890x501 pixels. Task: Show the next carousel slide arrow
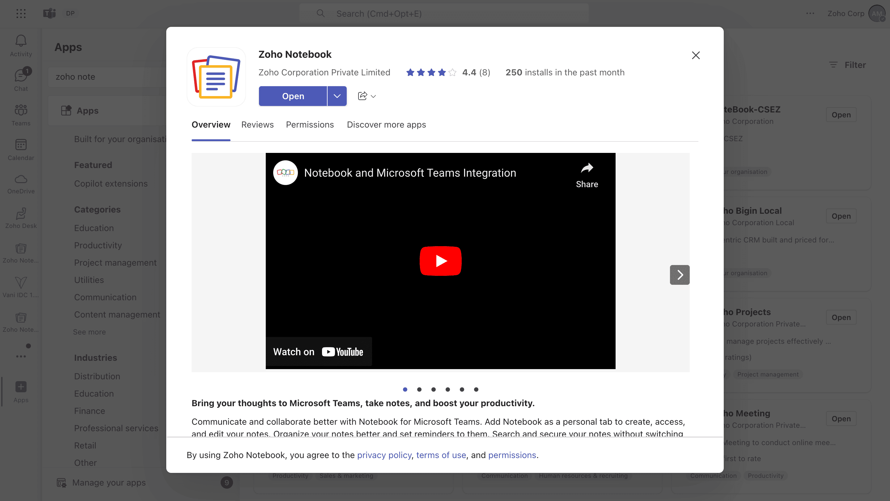coord(679,275)
